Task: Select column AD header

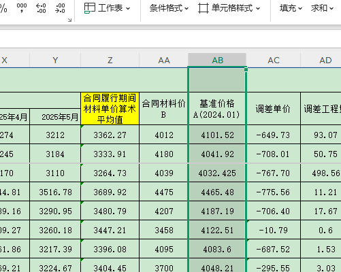Action: [321, 61]
